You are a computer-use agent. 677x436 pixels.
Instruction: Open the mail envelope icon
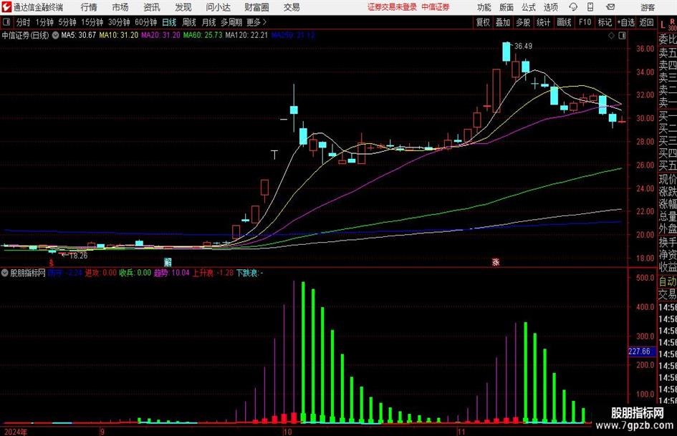pyautogui.click(x=610, y=7)
